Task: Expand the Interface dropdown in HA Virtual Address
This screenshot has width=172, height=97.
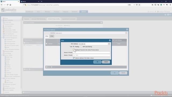Action: 126,33
